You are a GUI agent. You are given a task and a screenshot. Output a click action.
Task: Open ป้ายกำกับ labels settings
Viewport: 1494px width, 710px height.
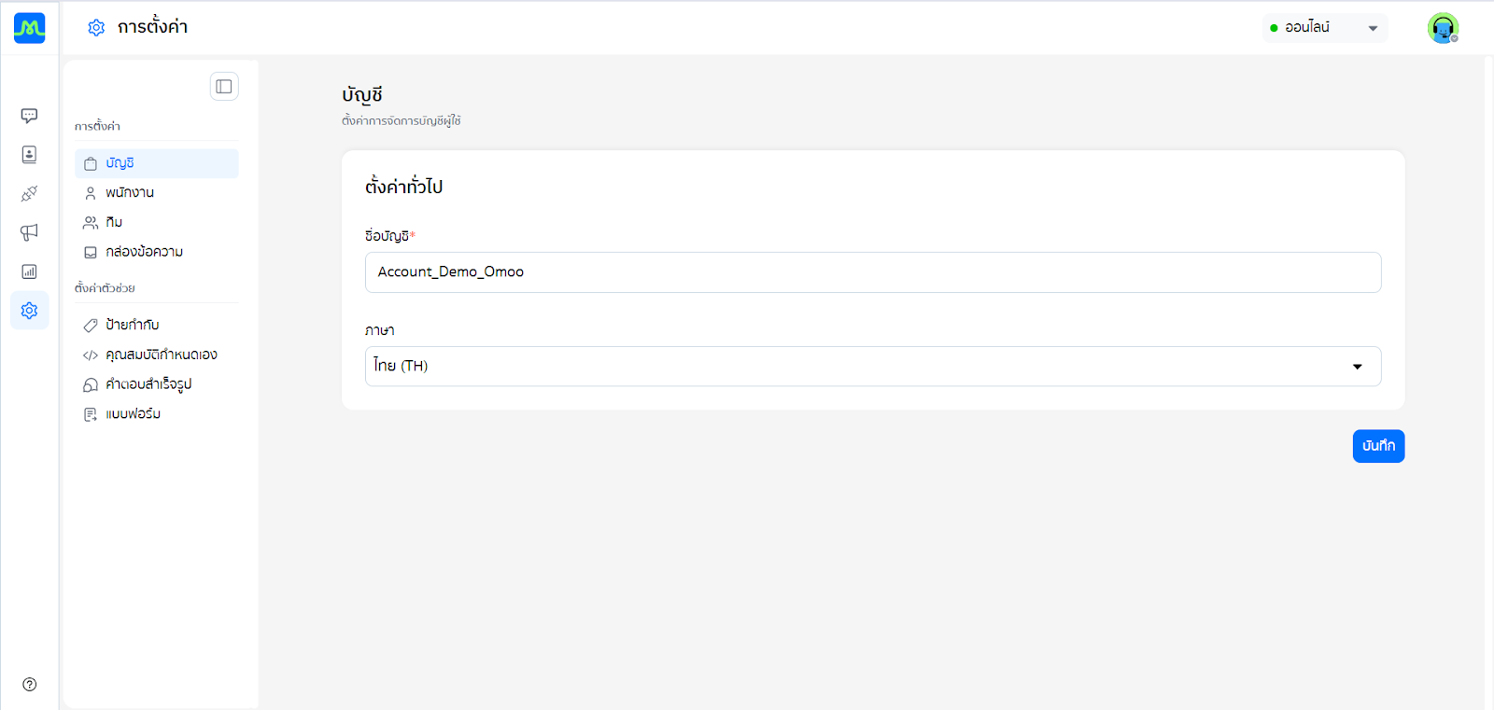point(157,325)
